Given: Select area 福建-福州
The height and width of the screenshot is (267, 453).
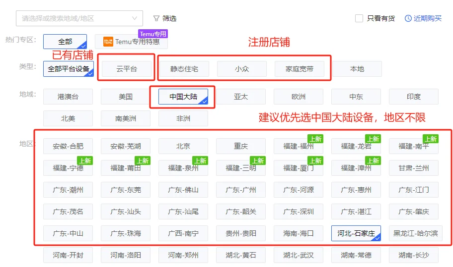Looking at the screenshot, I should tap(299, 146).
